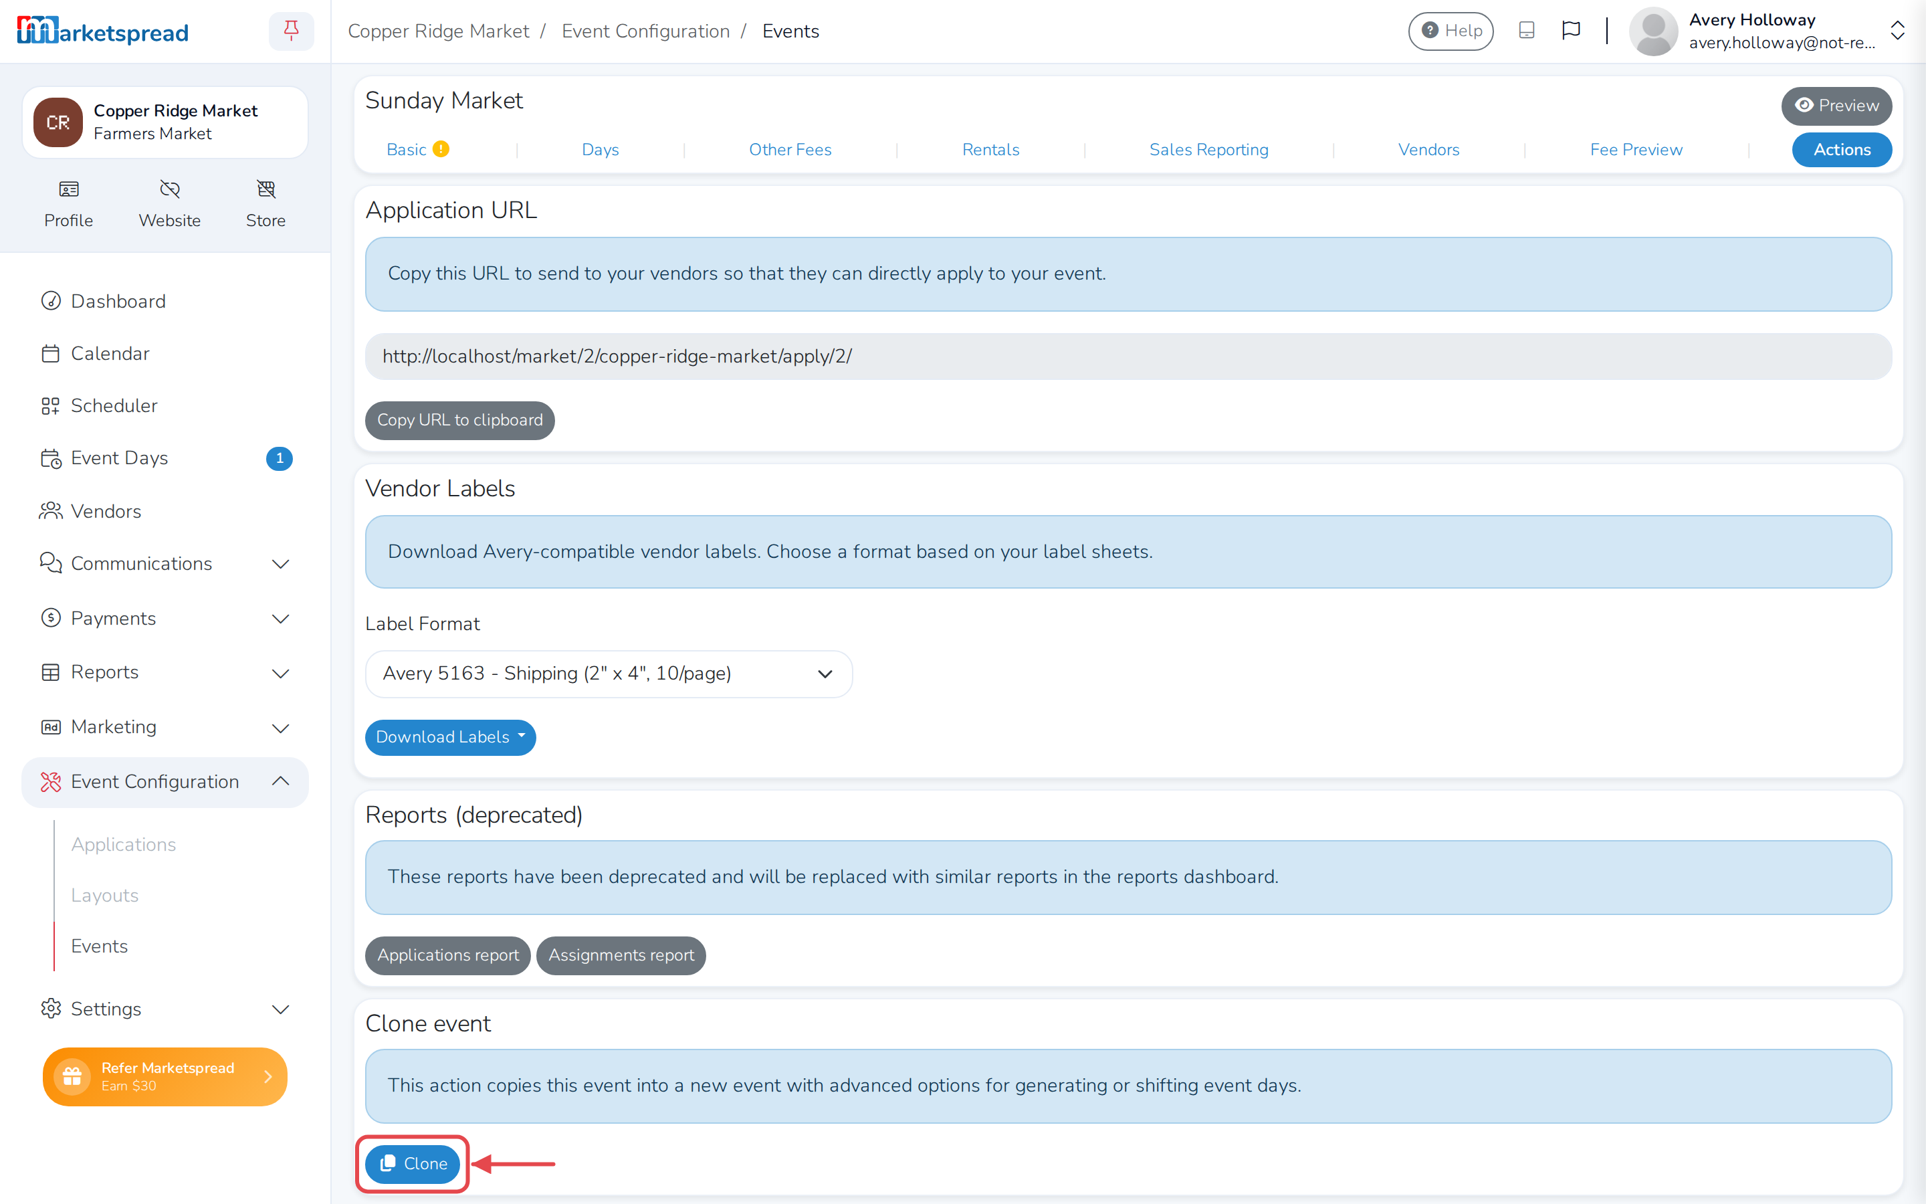Click the flag icon in header
The height and width of the screenshot is (1204, 1926).
(x=1571, y=31)
